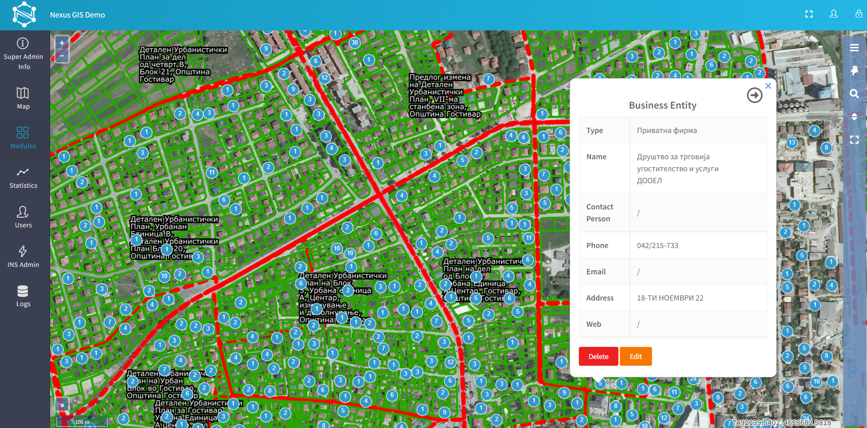Delete the business entity
The image size is (867, 428).
pos(598,356)
